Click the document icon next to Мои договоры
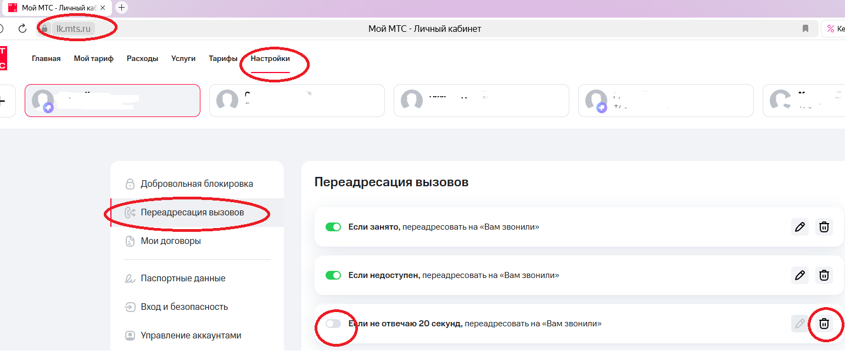 point(130,241)
